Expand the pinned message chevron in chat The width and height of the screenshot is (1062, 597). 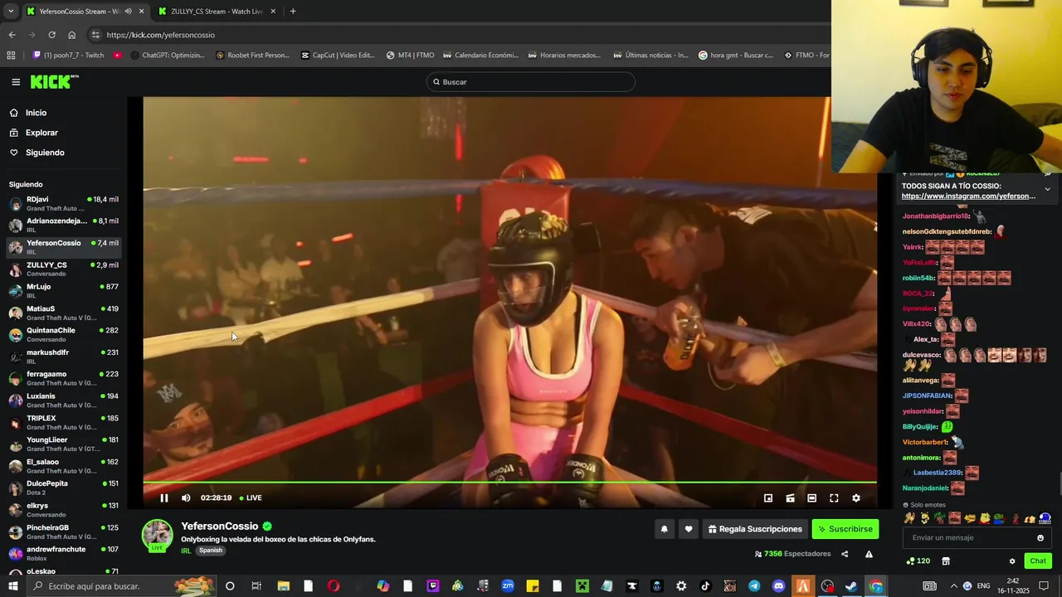[x=1047, y=189]
